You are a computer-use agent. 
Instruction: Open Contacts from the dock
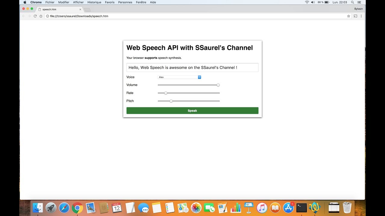point(104,208)
